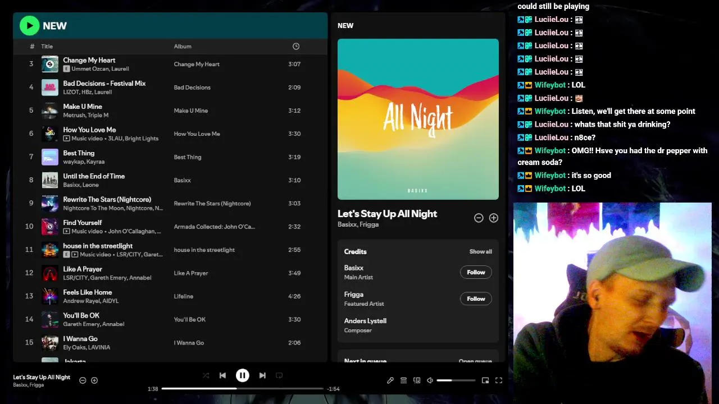Click the NEW header in the right panel
719x404 pixels.
pos(345,26)
